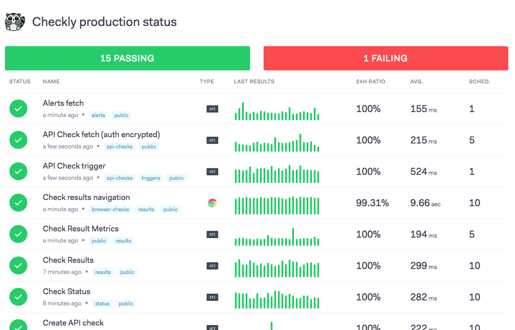
Task: Click the Checkly panda logo
Action: coord(15,21)
